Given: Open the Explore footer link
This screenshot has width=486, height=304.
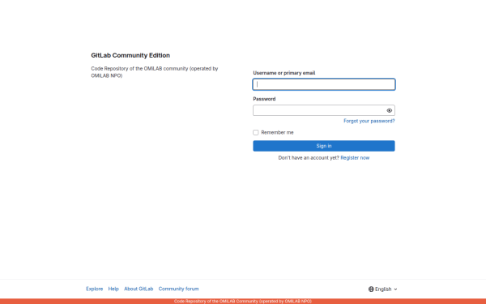Looking at the screenshot, I should (95, 289).
